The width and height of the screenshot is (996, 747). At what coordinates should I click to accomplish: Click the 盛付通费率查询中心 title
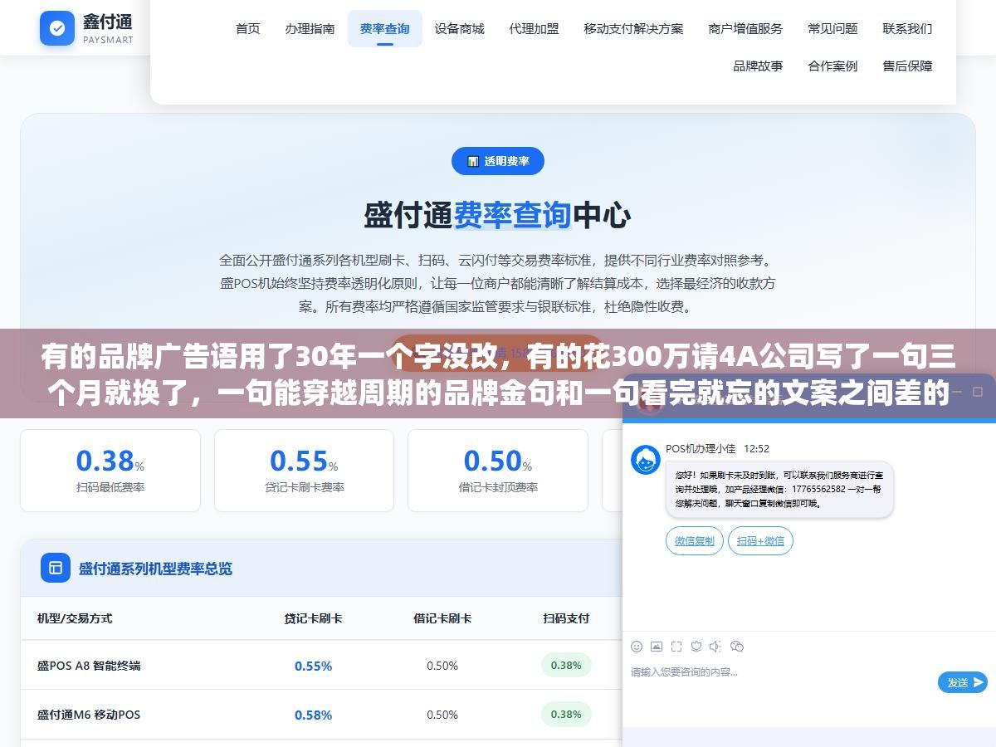click(x=497, y=215)
